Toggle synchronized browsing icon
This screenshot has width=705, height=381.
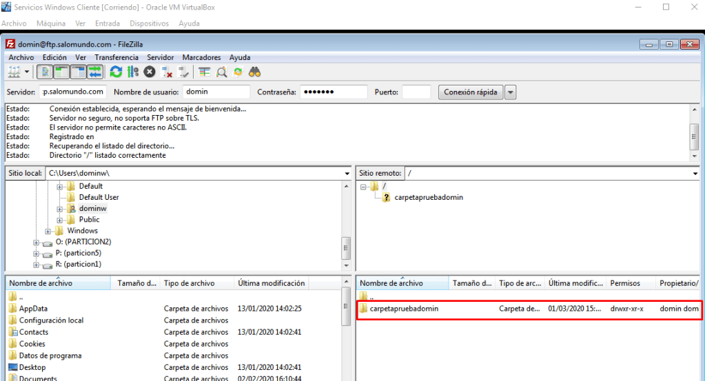[x=238, y=72]
